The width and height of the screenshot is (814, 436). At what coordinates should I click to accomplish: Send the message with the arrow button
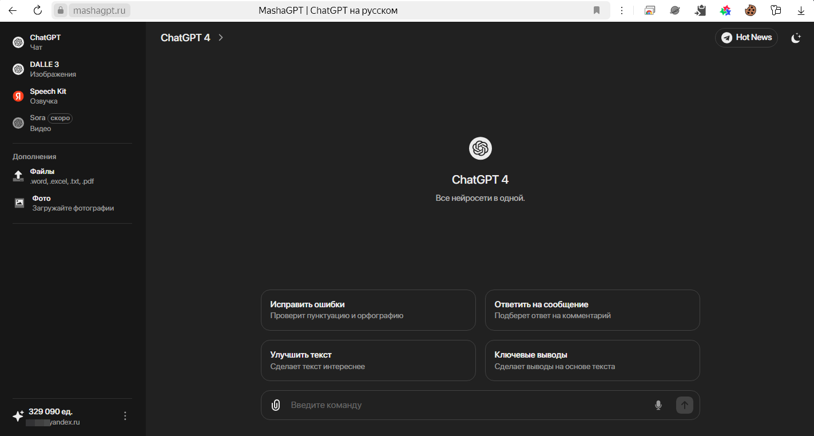685,405
